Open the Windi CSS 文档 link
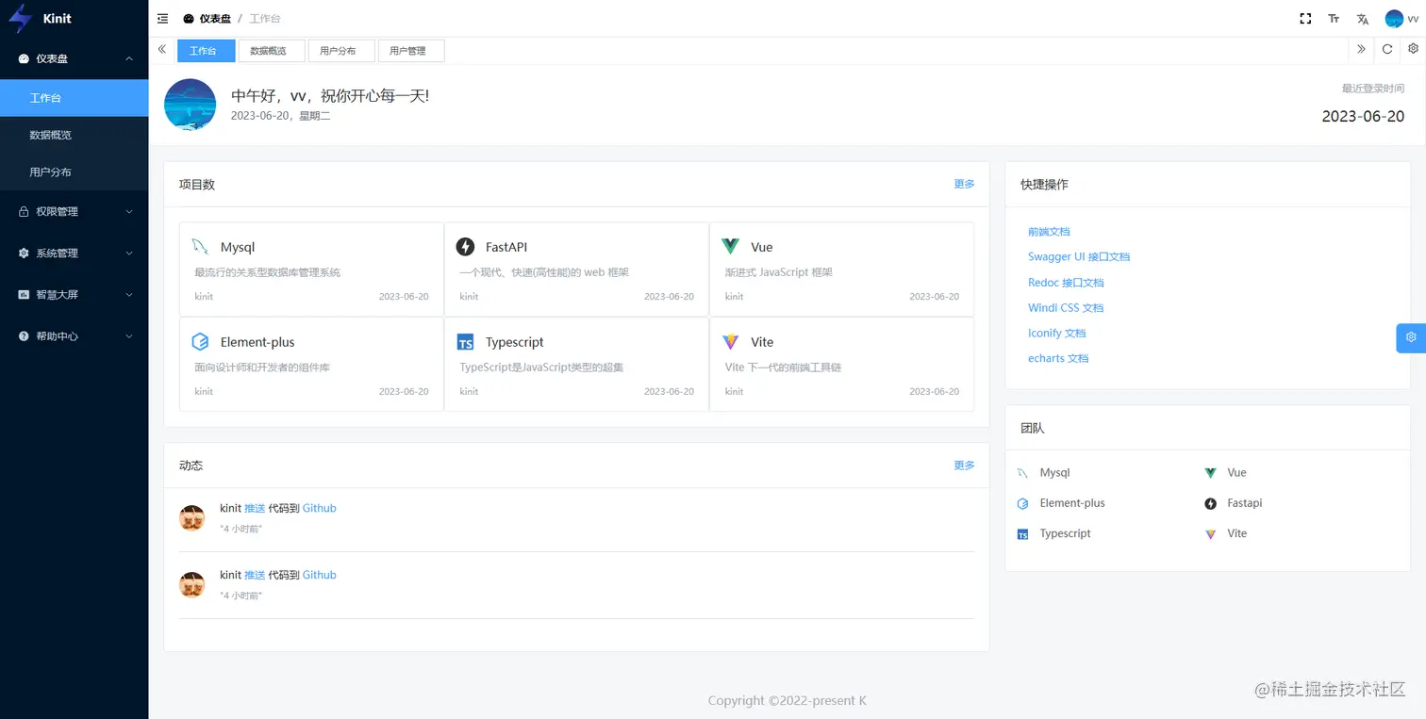This screenshot has height=719, width=1426. tap(1066, 308)
